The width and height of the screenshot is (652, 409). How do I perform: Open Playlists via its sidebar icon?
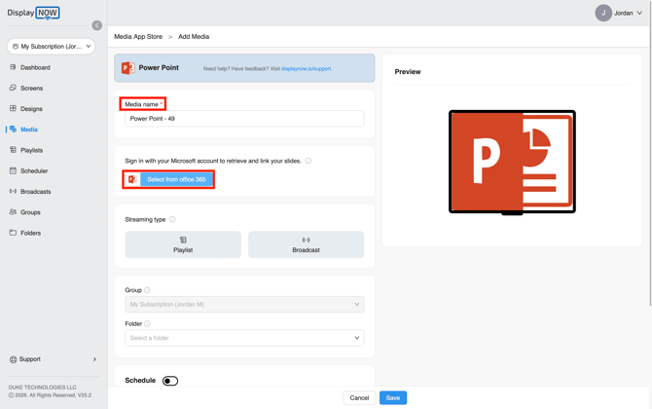tap(13, 150)
